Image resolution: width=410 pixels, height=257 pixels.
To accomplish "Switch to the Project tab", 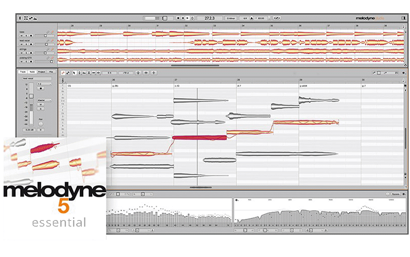I will [41, 71].
